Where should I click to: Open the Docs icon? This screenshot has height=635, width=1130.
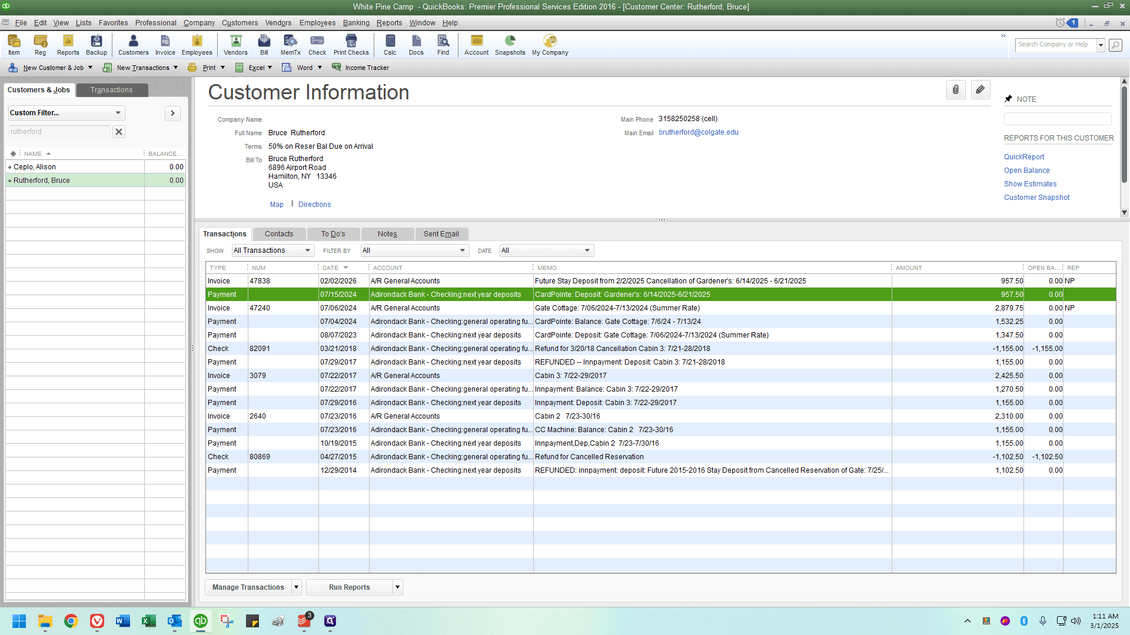pos(417,45)
